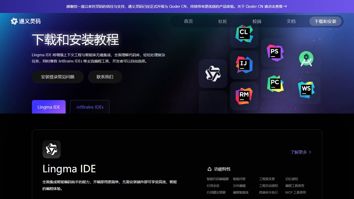Viewport: 354px width, 199px height.
Task: Click the 通义灵码 logo icon
Action: [x=14, y=21]
